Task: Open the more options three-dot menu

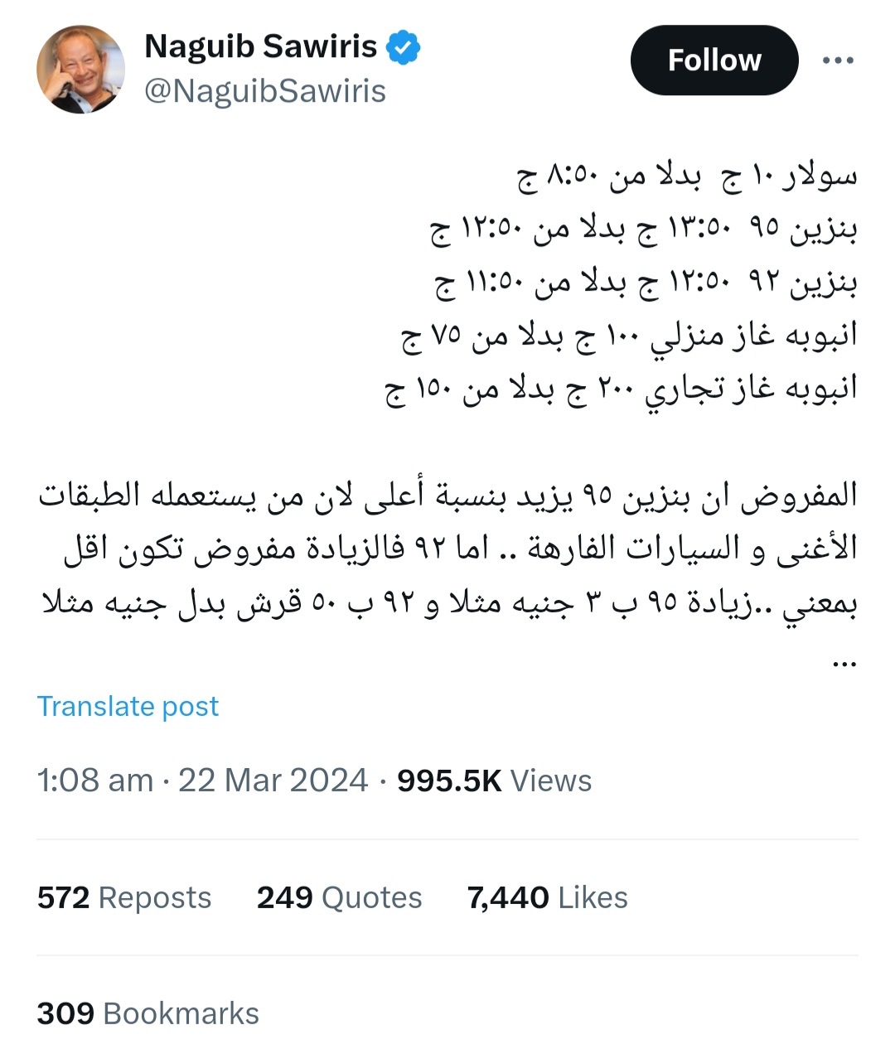Action: [838, 60]
